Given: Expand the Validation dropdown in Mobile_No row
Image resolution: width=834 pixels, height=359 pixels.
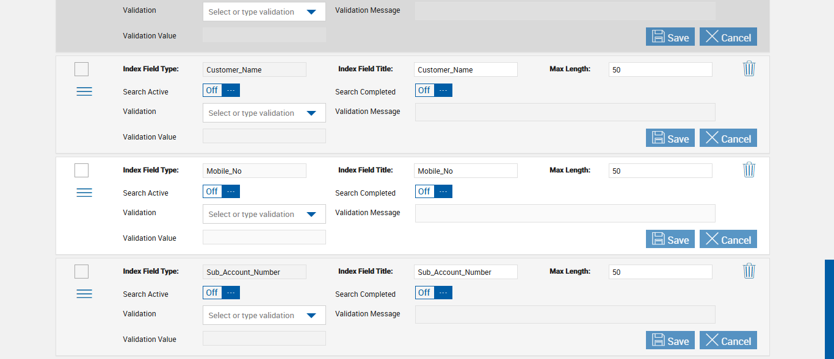Looking at the screenshot, I should 264,214.
